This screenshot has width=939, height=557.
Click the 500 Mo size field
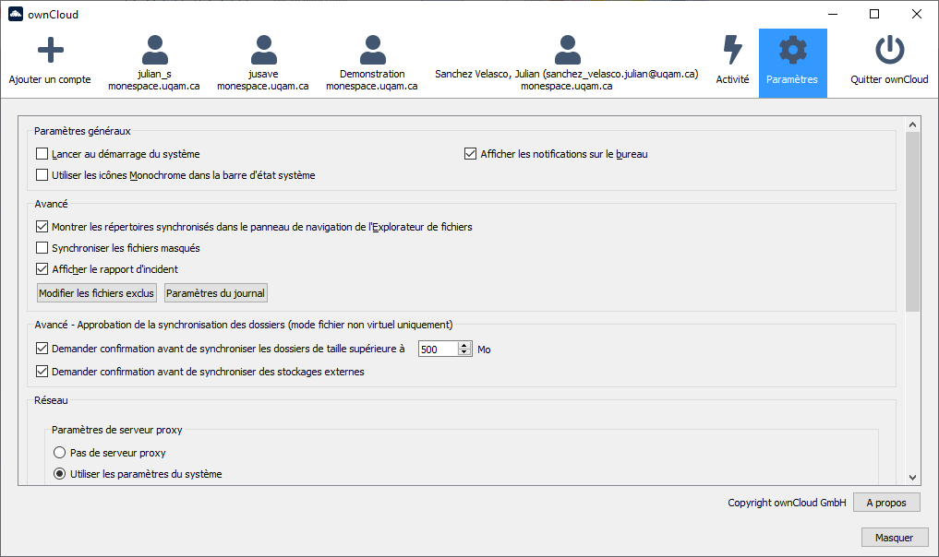pos(439,350)
